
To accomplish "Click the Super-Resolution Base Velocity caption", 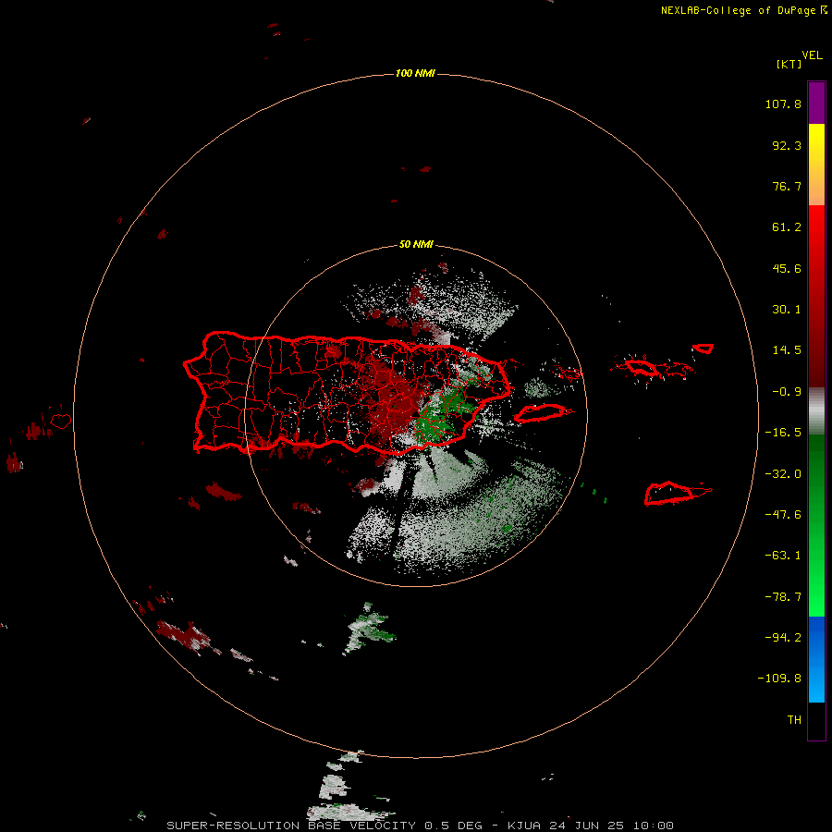I will pyautogui.click(x=421, y=826).
